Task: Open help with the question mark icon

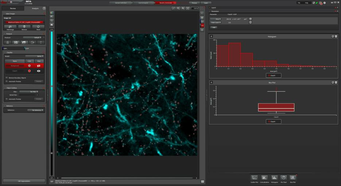Action: click(x=44, y=8)
